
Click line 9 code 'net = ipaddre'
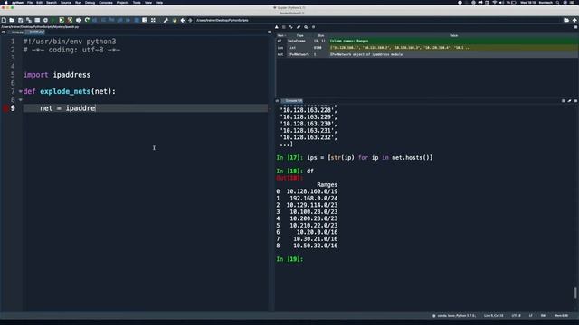tap(68, 108)
